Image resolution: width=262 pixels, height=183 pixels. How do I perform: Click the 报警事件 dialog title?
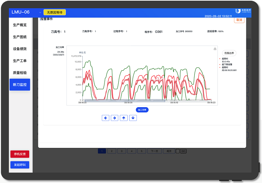tap(47, 19)
